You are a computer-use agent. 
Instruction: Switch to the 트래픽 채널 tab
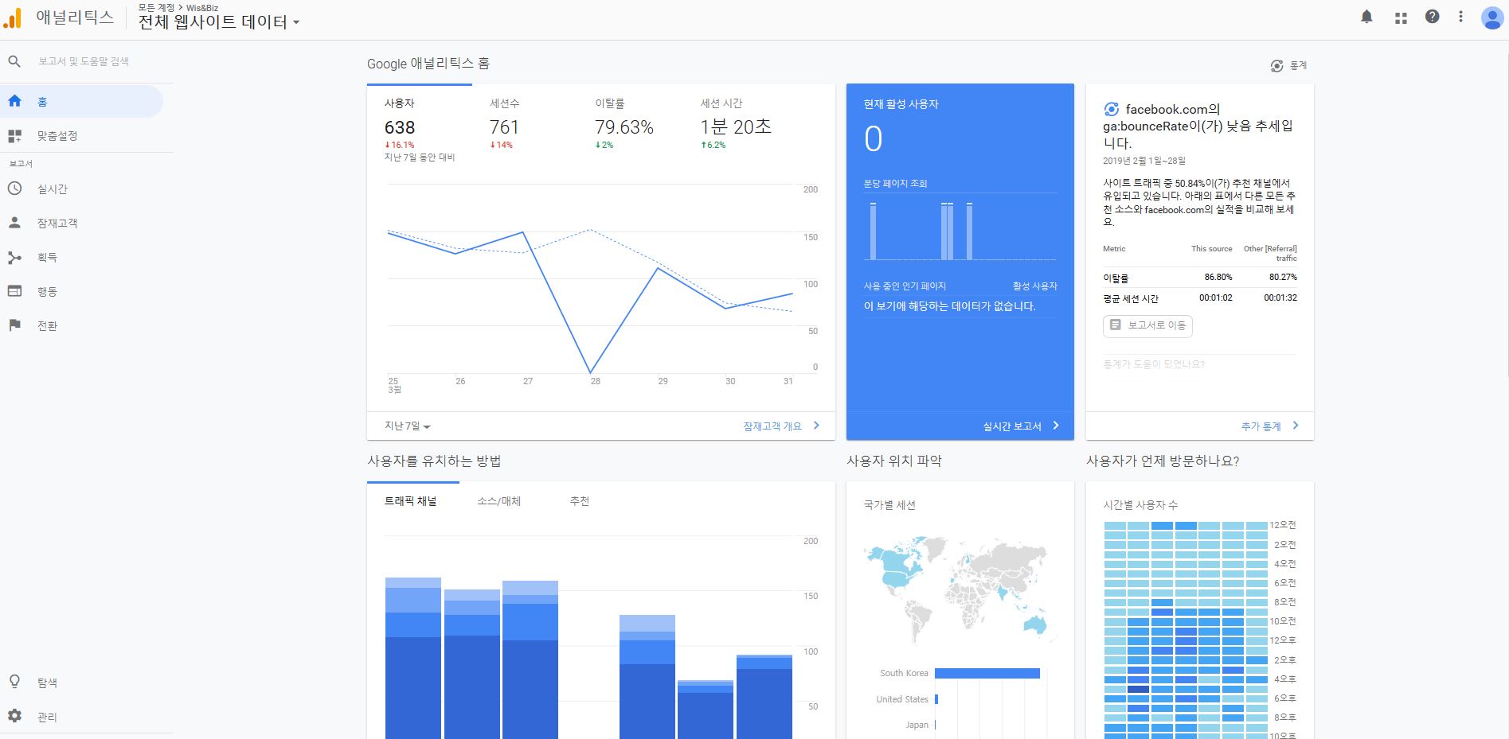(411, 501)
